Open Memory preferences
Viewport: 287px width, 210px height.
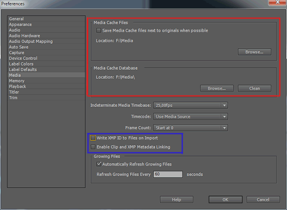[x=46, y=81]
